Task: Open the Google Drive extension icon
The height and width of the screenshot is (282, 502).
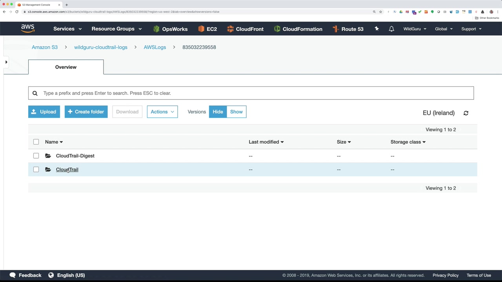Action: (x=401, y=12)
